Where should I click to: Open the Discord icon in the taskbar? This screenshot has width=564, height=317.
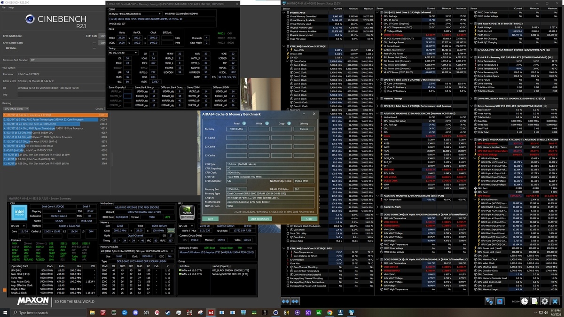(x=135, y=312)
